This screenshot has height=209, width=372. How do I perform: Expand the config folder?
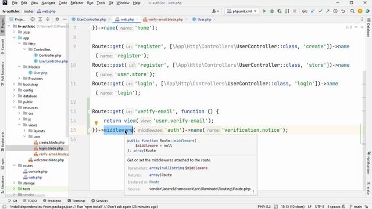14,90
